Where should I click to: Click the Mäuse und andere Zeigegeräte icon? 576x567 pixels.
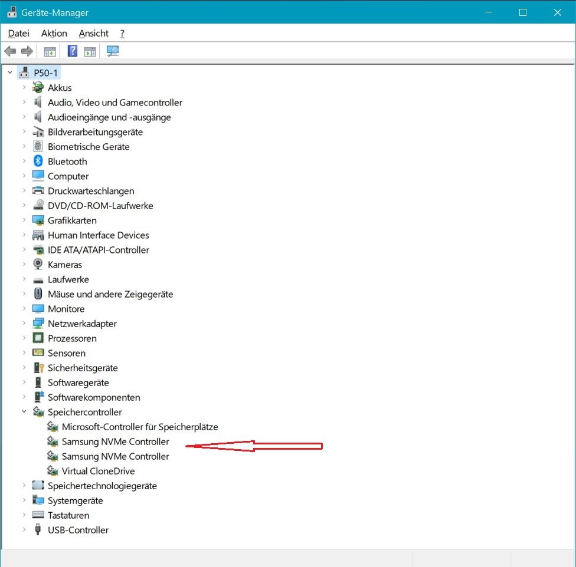point(38,294)
